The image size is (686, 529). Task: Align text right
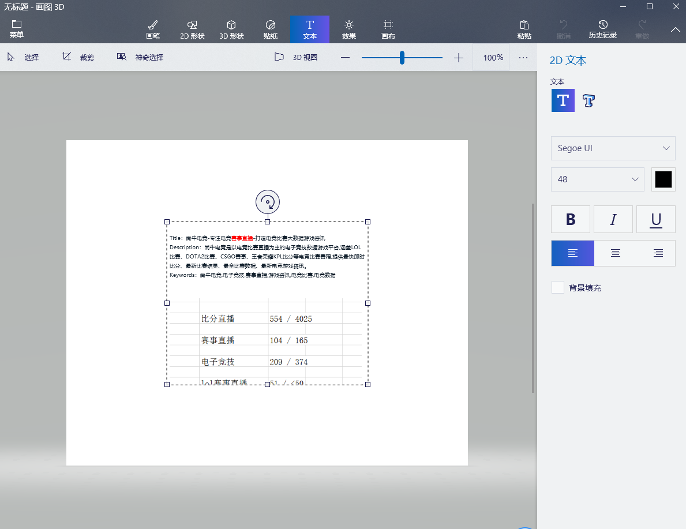click(658, 253)
